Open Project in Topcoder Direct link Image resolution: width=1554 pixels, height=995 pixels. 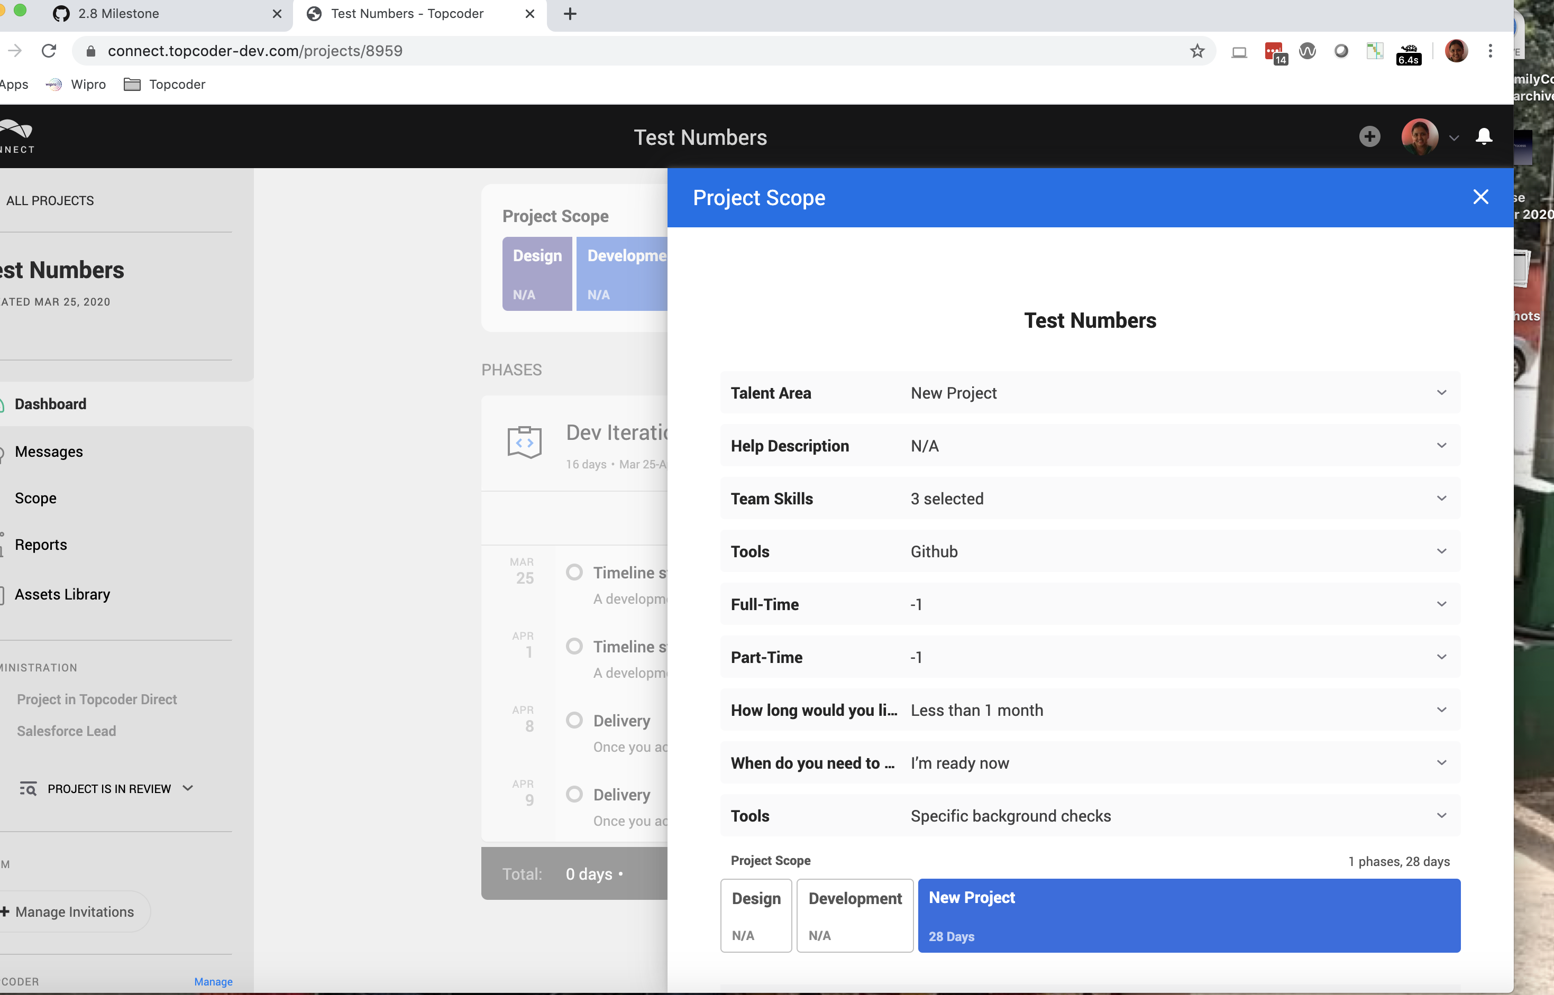pyautogui.click(x=97, y=700)
